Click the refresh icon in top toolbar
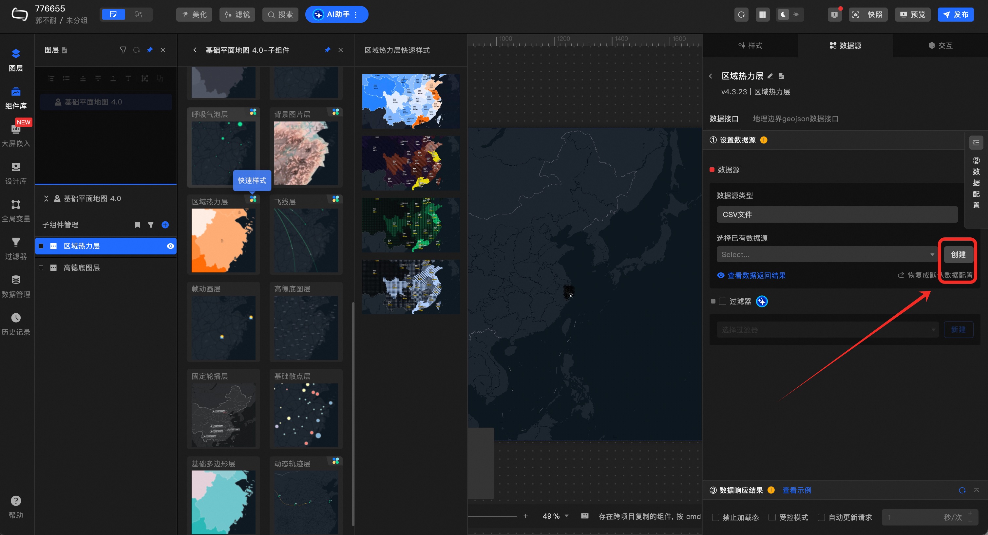 coord(741,14)
